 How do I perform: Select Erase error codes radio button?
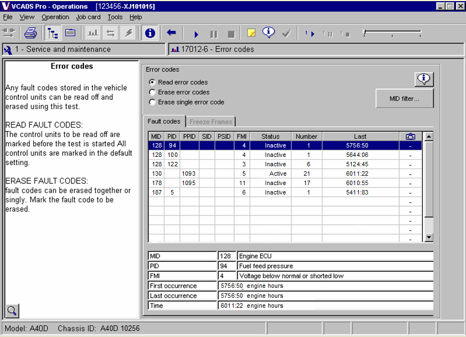click(152, 92)
